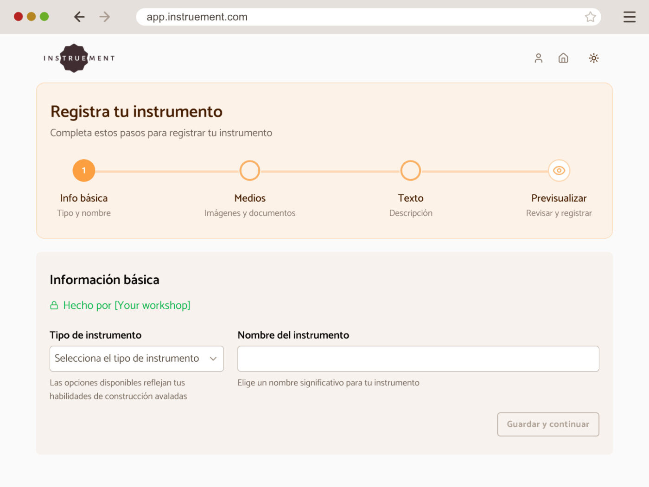Image resolution: width=649 pixels, height=487 pixels.
Task: Click the browser forward arrow
Action: [x=105, y=17]
